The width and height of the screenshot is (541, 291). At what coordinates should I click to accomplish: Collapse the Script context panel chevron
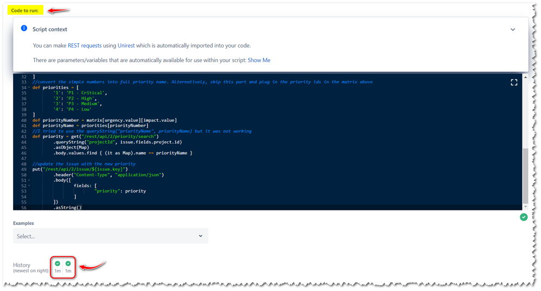coord(513,30)
